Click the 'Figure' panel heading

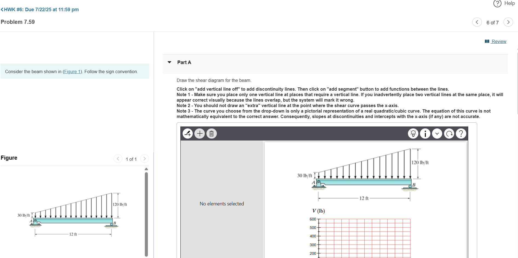[9, 158]
